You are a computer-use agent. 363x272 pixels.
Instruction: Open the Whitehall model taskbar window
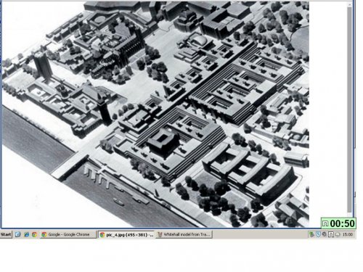184,234
